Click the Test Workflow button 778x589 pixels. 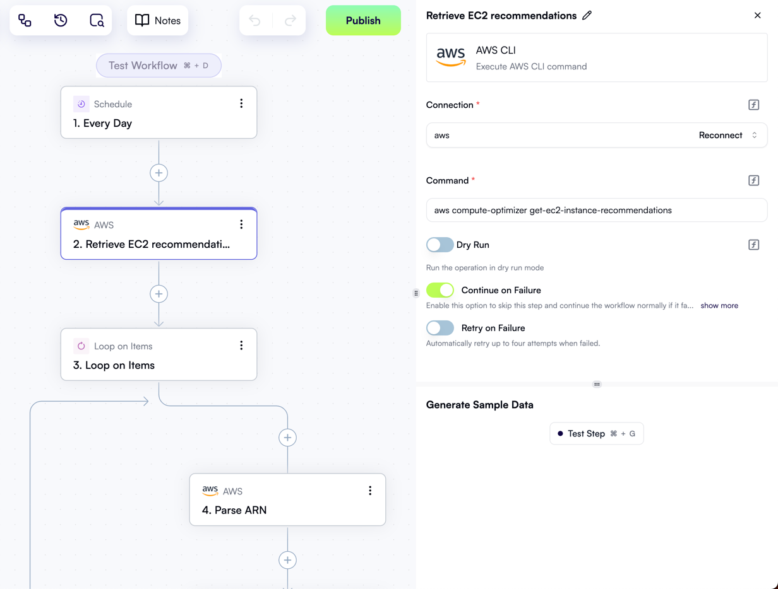[159, 66]
